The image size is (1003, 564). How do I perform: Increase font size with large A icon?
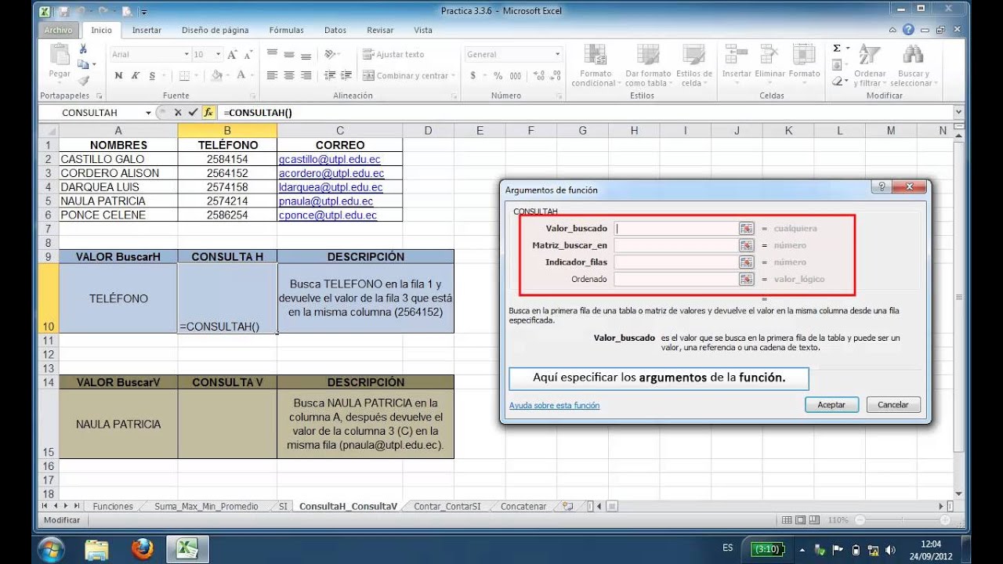[232, 55]
